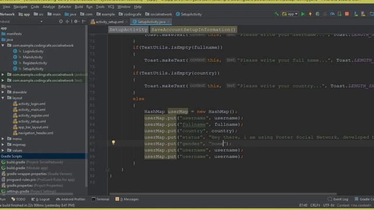Image resolution: width=374 pixels, height=210 pixels.
Task: Click the CRLF line separator in status bar
Action: pos(315,205)
